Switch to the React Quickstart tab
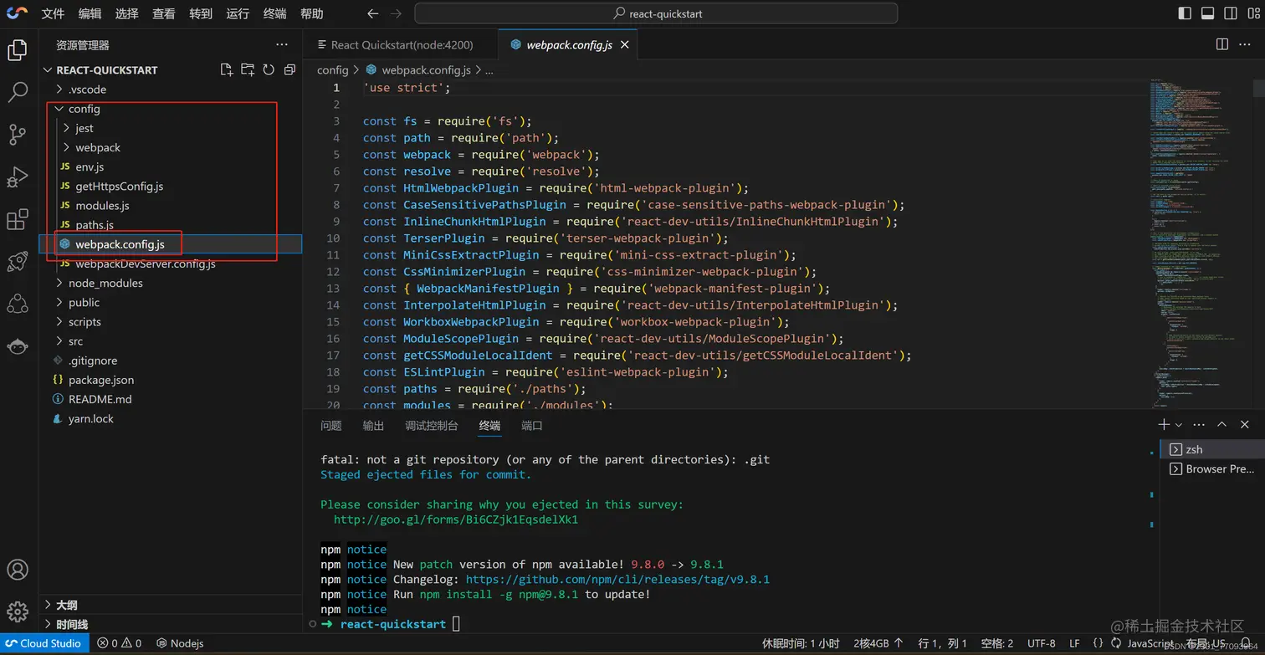This screenshot has width=1265, height=655. (401, 45)
